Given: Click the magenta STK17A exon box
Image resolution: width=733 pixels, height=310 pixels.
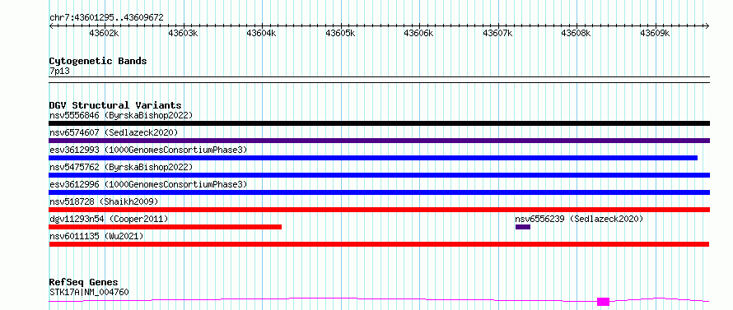Looking at the screenshot, I should 603,302.
